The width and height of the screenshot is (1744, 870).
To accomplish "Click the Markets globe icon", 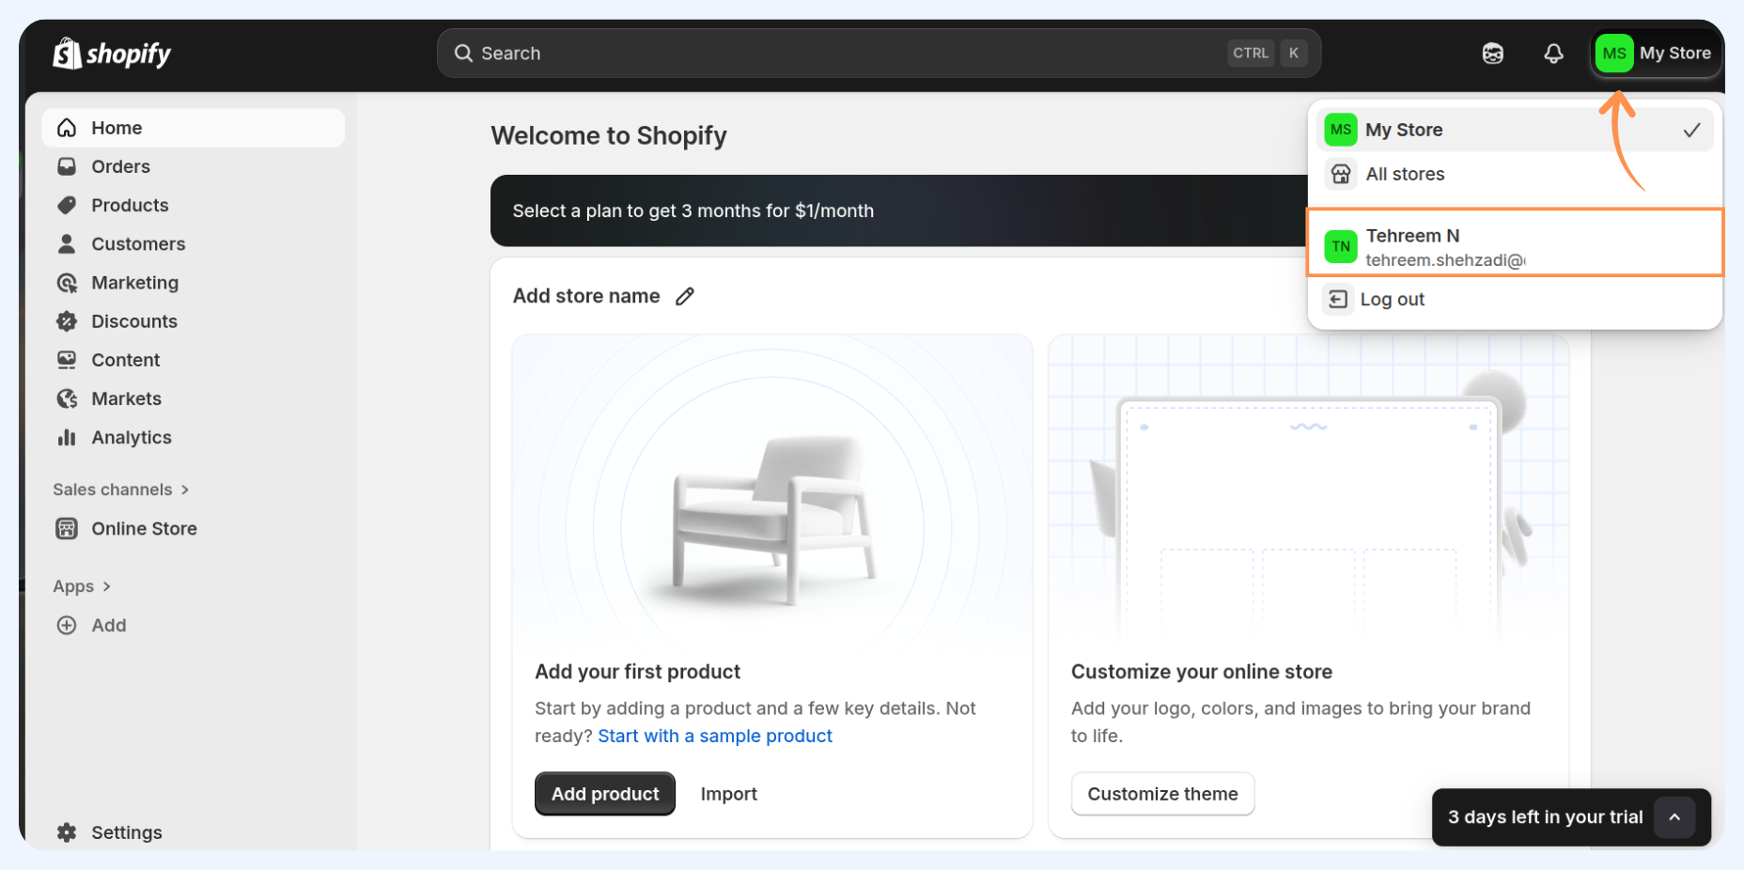I will tap(67, 398).
